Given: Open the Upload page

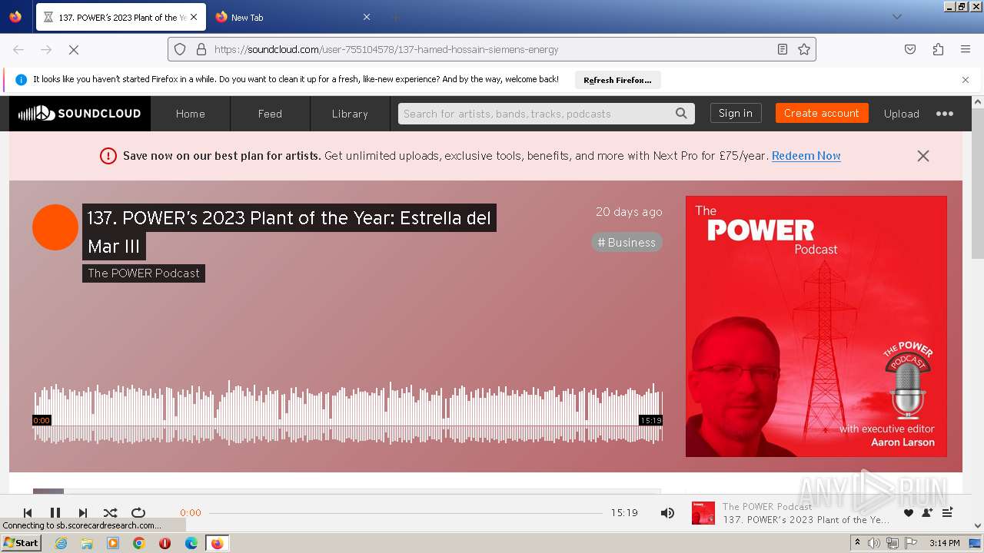Looking at the screenshot, I should (x=901, y=114).
